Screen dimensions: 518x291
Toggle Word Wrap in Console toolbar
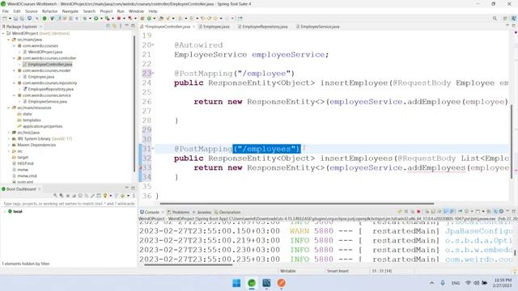pos(439,212)
